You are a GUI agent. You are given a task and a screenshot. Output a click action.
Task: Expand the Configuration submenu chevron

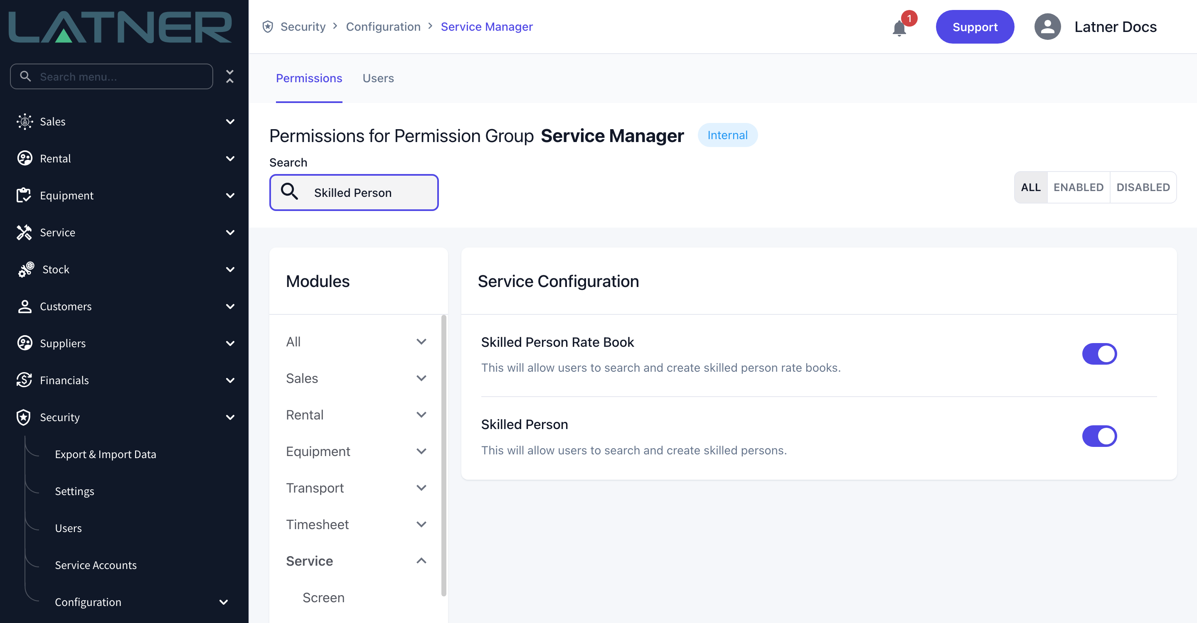click(224, 602)
